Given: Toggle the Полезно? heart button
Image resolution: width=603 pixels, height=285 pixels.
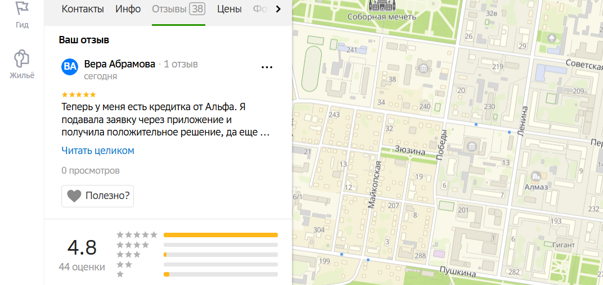Looking at the screenshot, I should tap(98, 196).
